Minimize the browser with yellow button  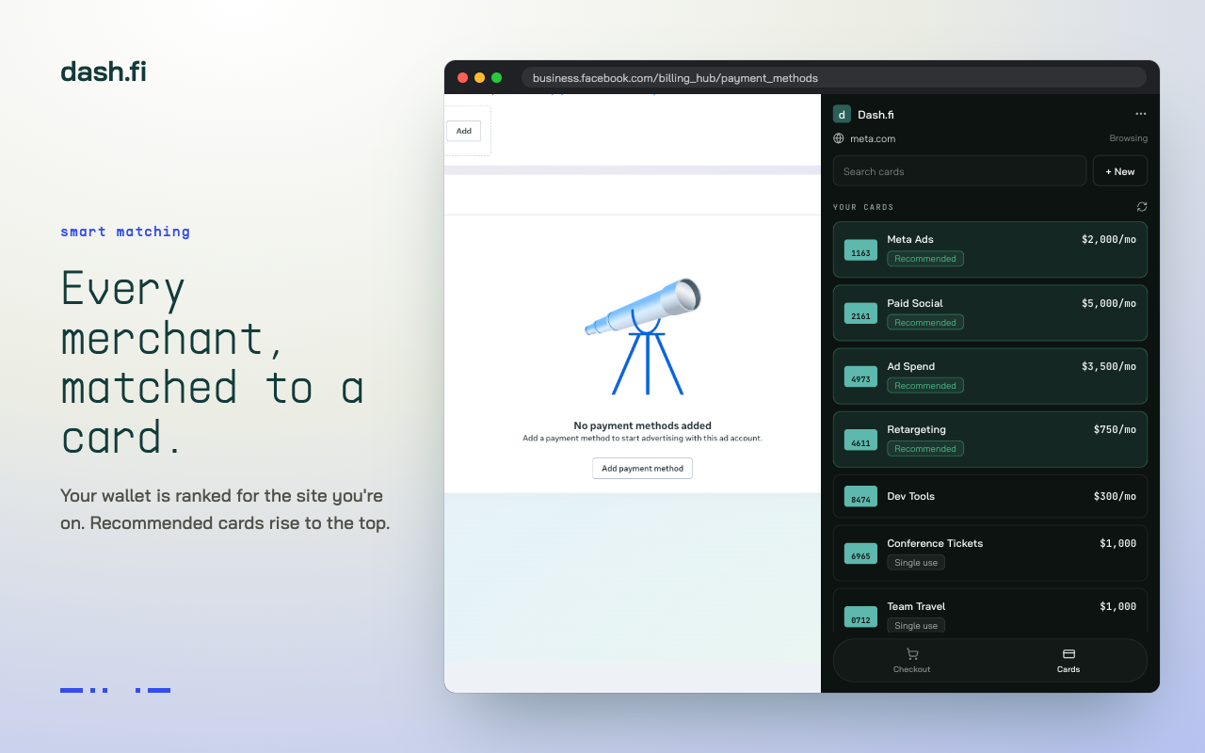click(479, 78)
